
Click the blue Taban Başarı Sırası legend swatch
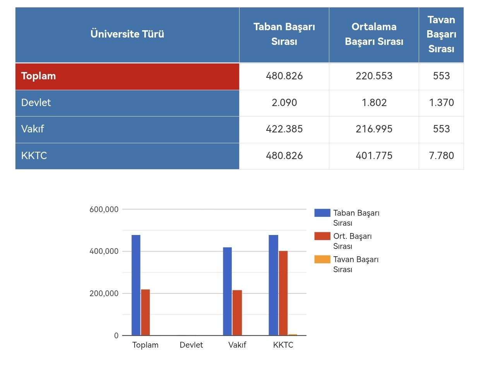(x=322, y=213)
